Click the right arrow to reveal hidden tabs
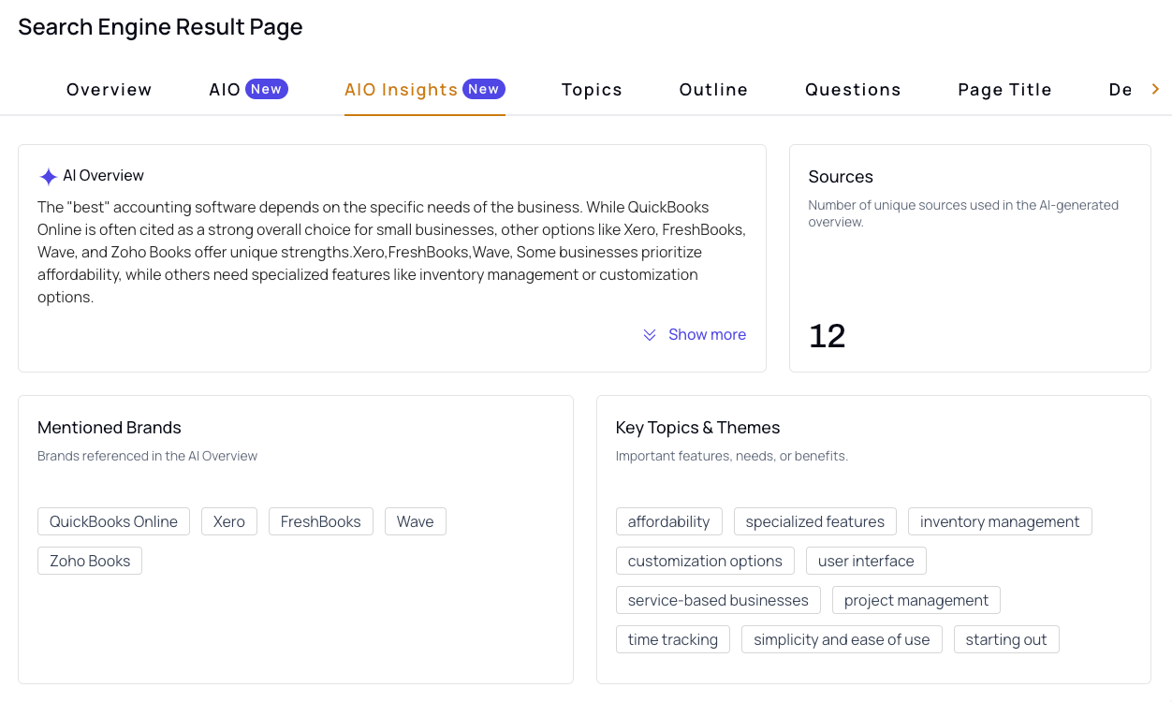 (x=1156, y=89)
